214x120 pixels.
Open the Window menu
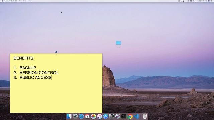25,1
